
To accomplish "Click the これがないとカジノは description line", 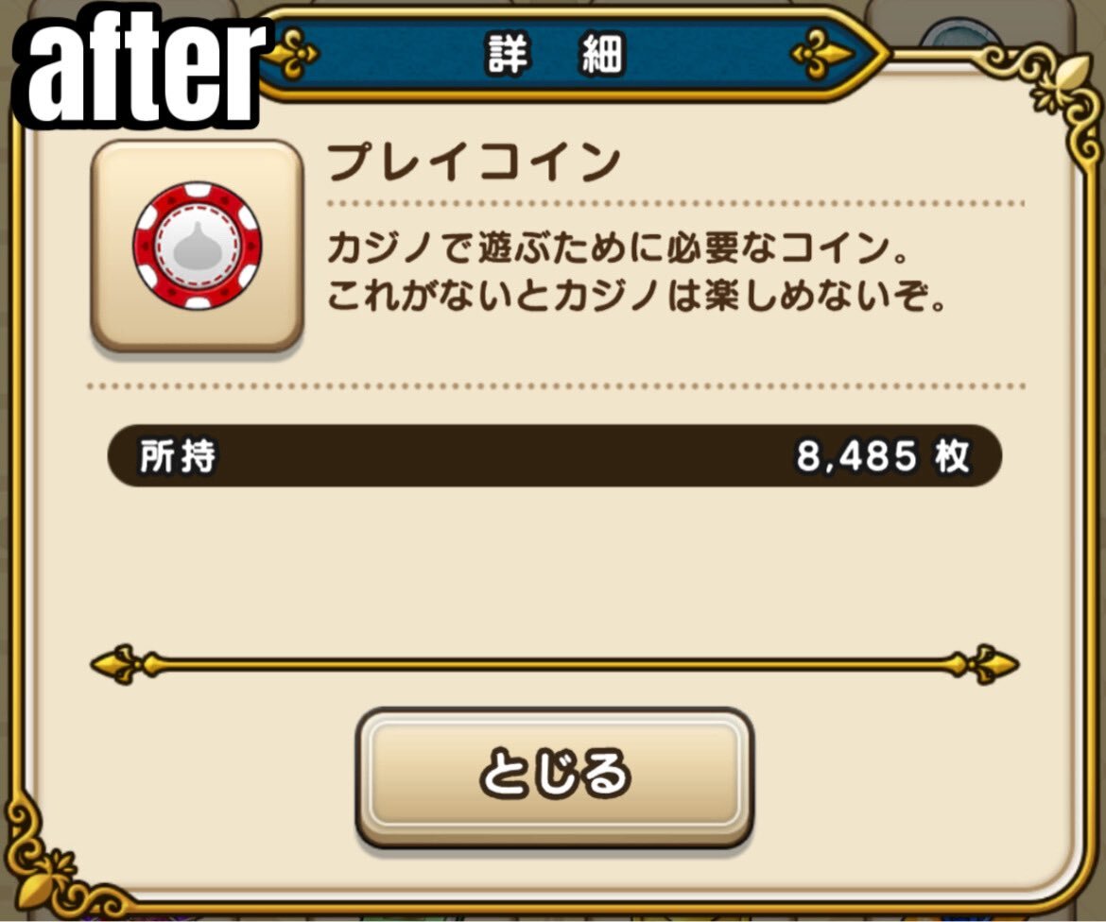I will click(x=636, y=296).
